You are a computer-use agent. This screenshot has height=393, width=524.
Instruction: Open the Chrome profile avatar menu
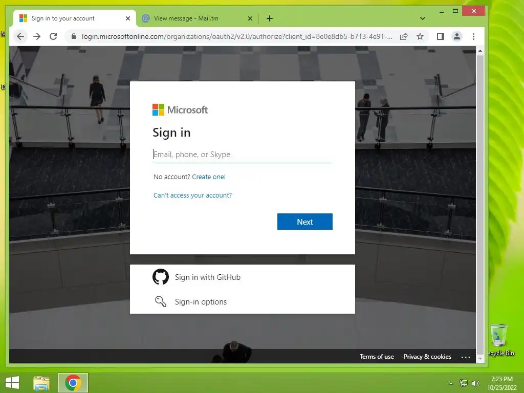[x=457, y=36]
